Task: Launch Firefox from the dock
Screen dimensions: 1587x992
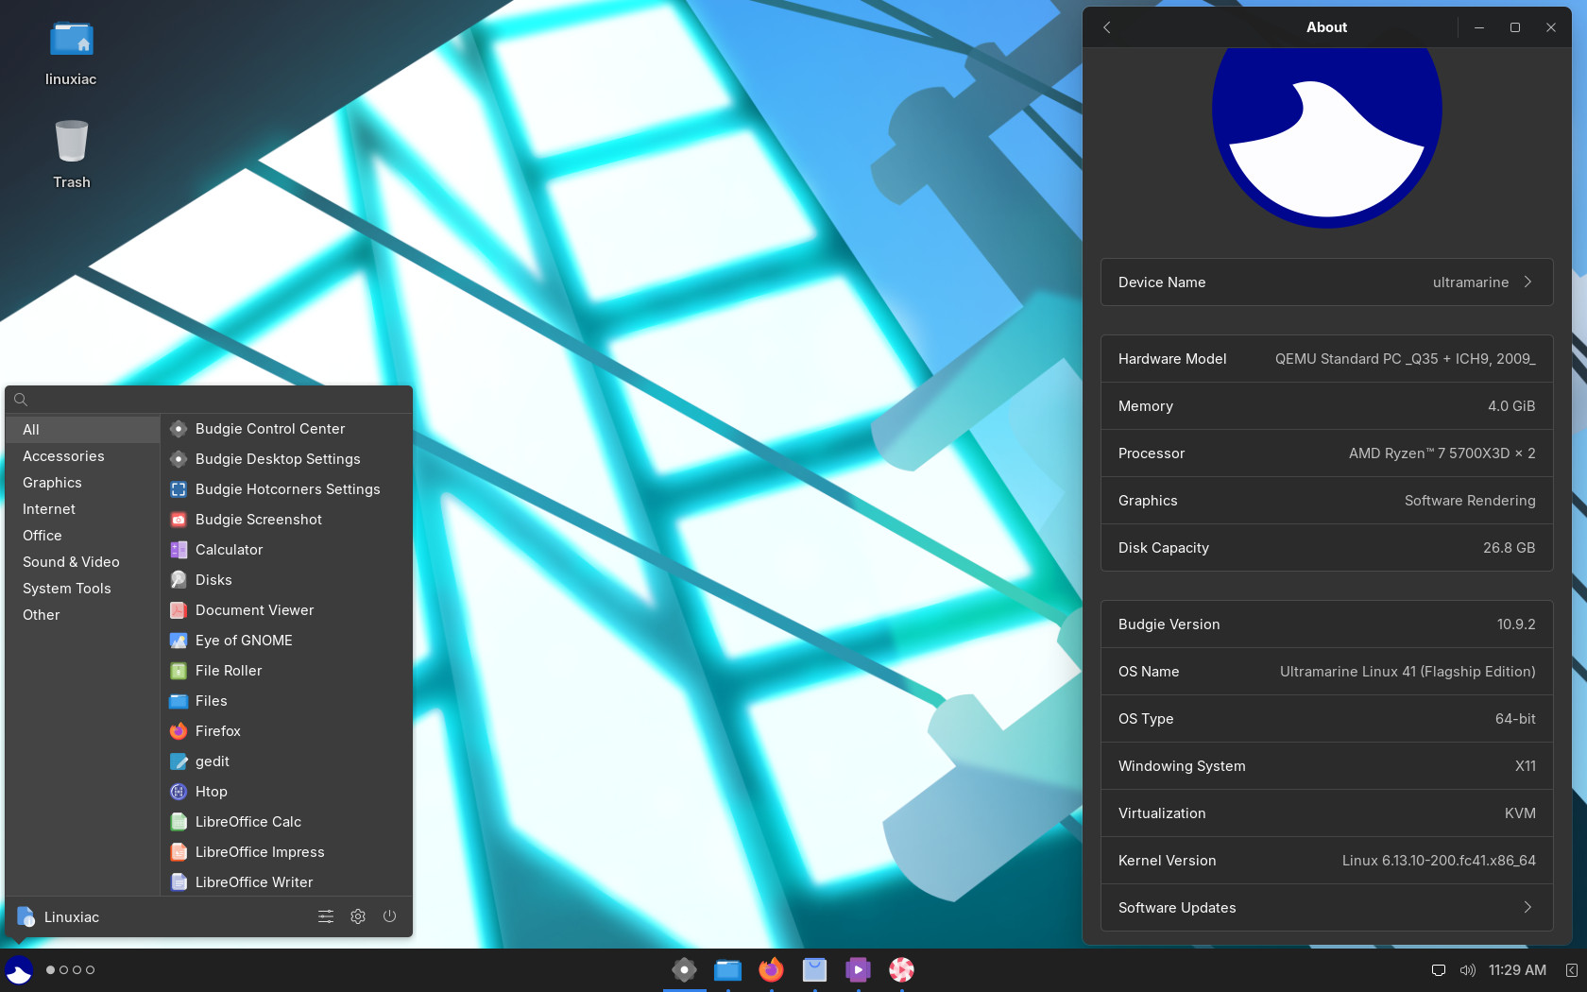Action: coord(771,970)
